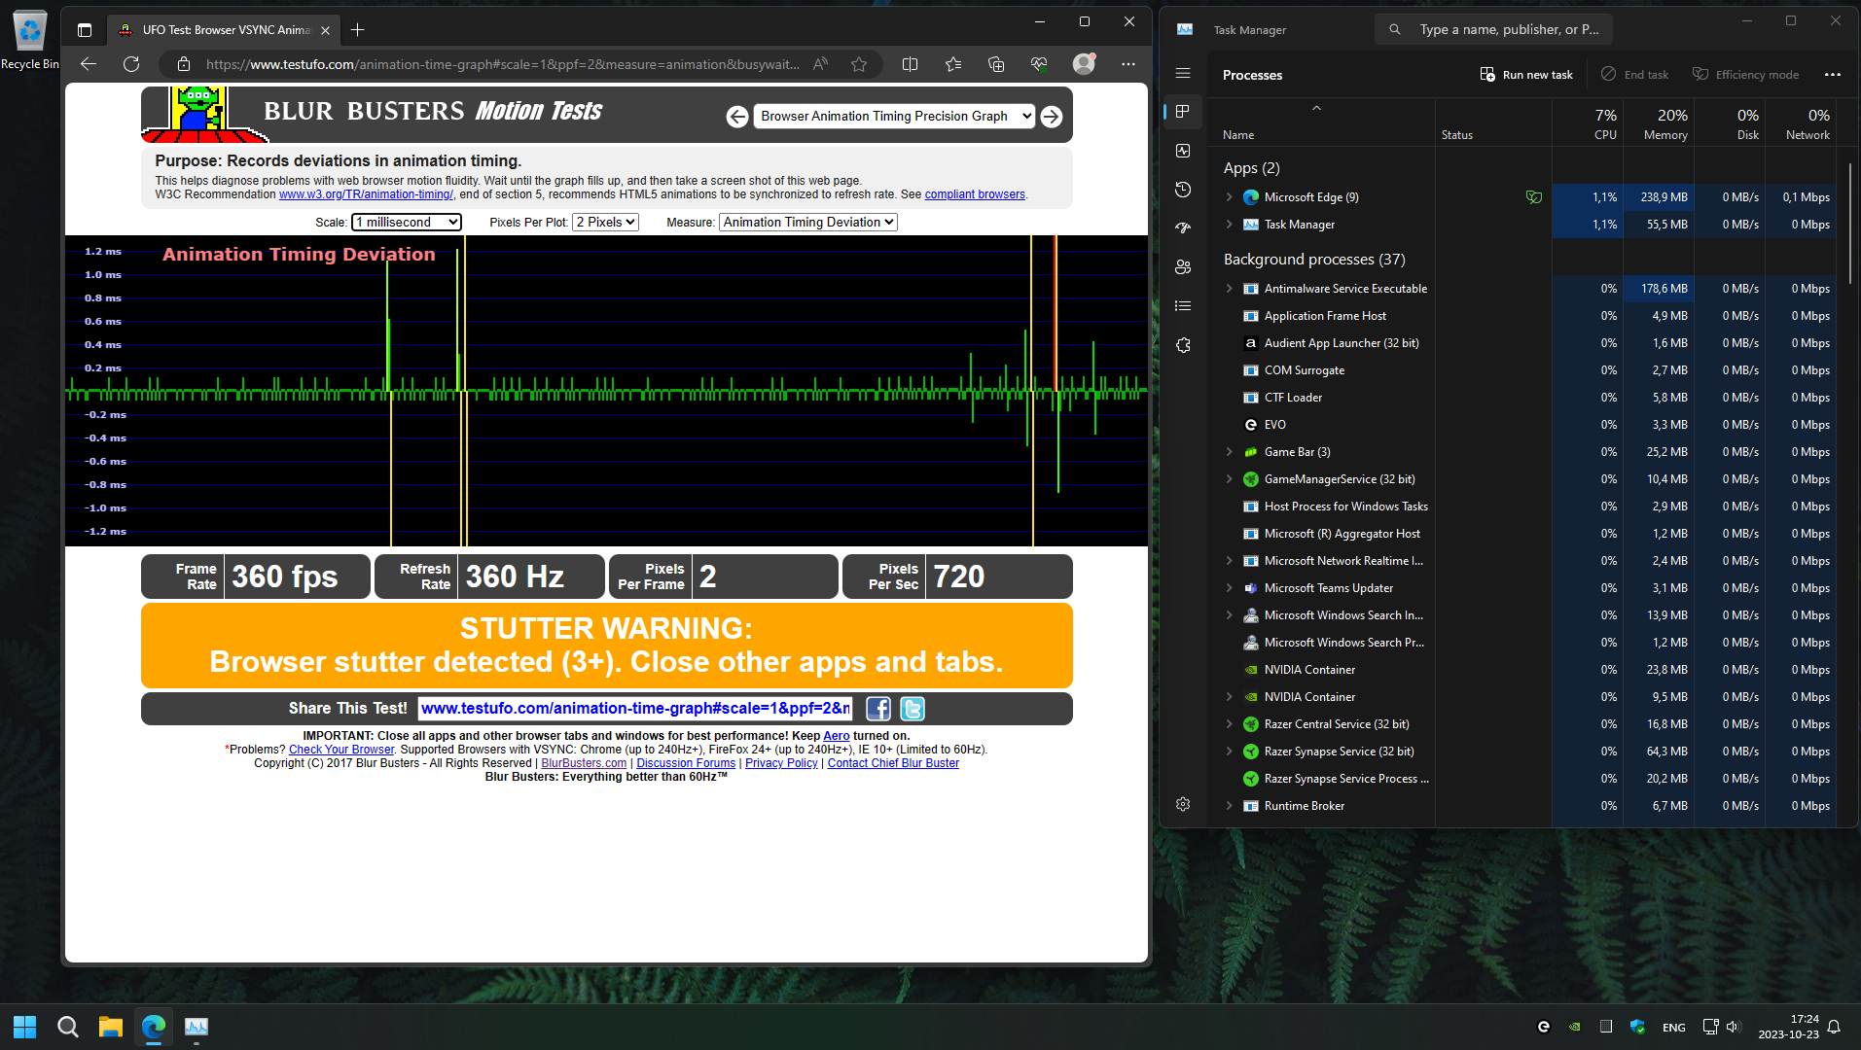Open the w3.org animation-timing link
Image resolution: width=1861 pixels, height=1050 pixels.
pos(366,194)
